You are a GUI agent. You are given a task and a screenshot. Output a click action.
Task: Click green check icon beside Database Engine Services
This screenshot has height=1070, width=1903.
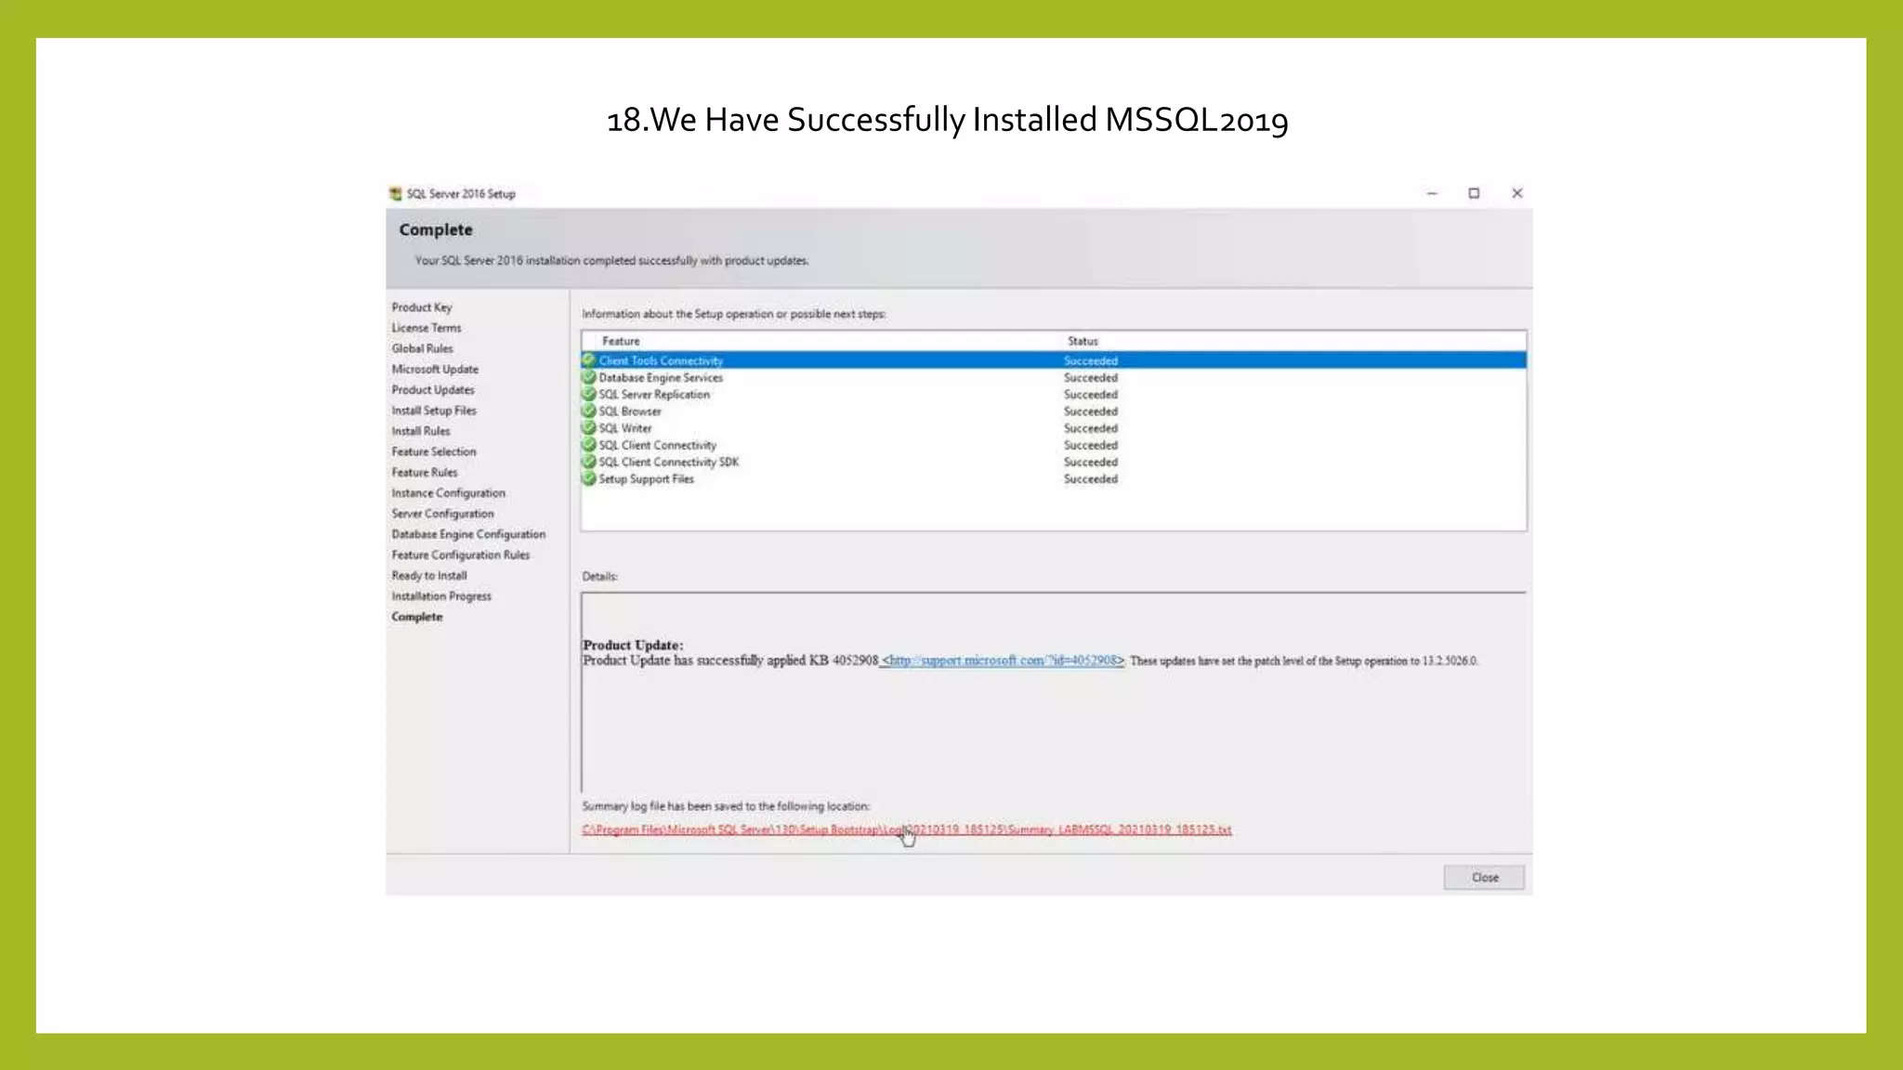[588, 377]
